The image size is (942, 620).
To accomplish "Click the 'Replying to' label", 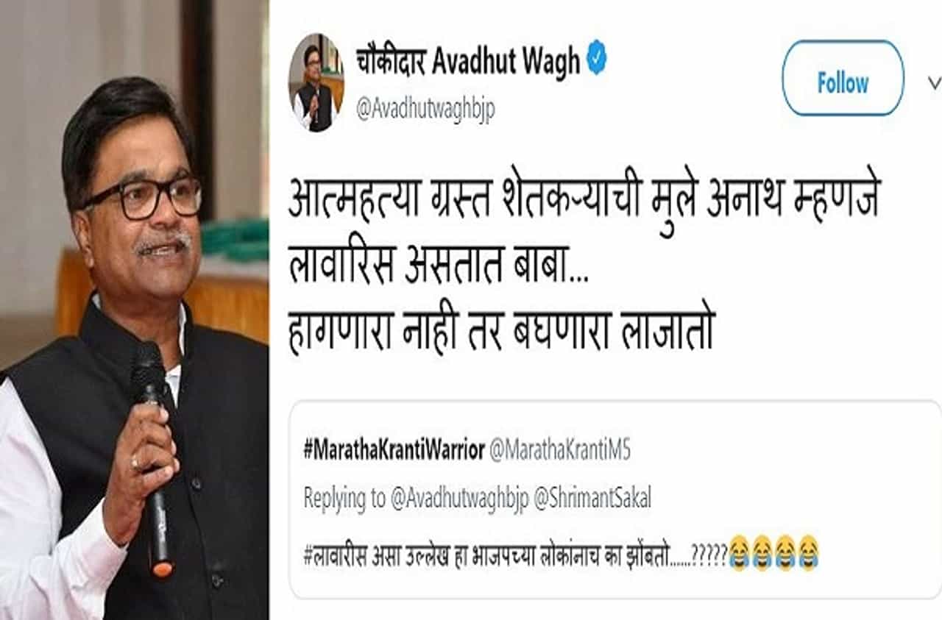I will pos(344,499).
